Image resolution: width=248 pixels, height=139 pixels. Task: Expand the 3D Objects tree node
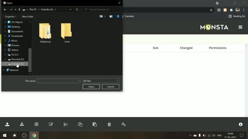pyautogui.click(x=5, y=22)
